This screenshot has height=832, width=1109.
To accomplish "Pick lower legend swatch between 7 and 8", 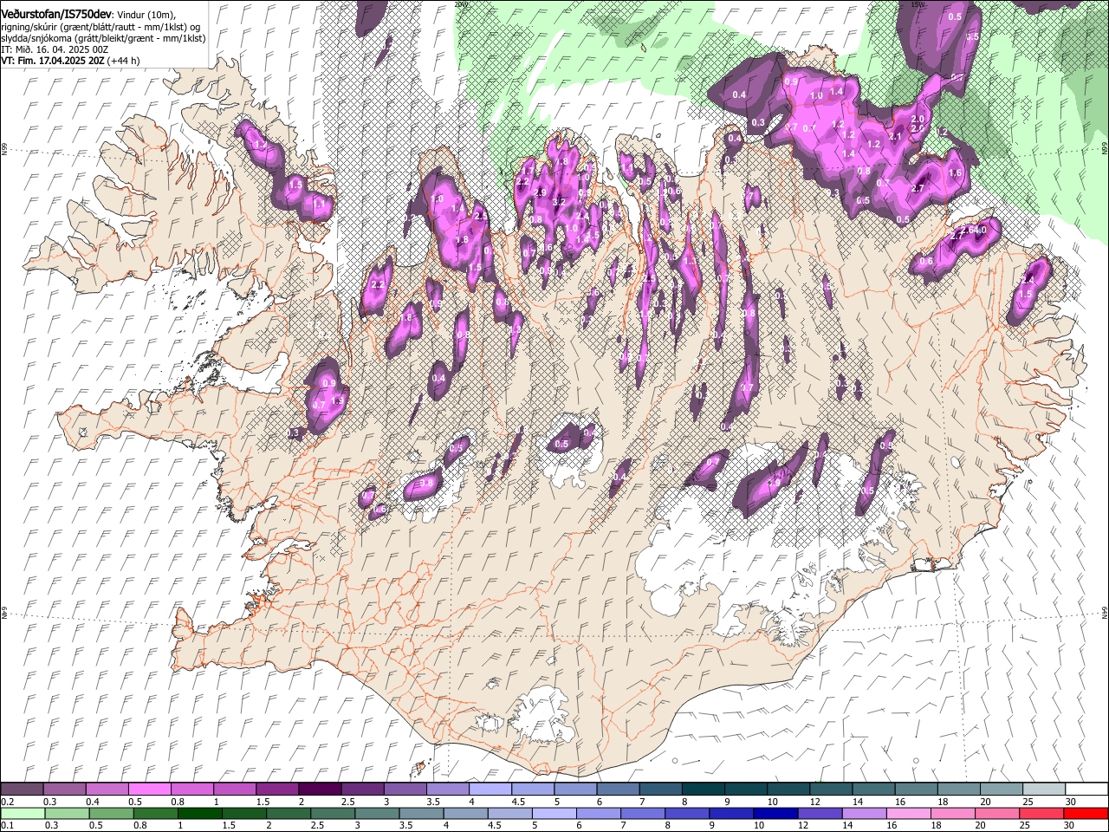I will coord(644,814).
